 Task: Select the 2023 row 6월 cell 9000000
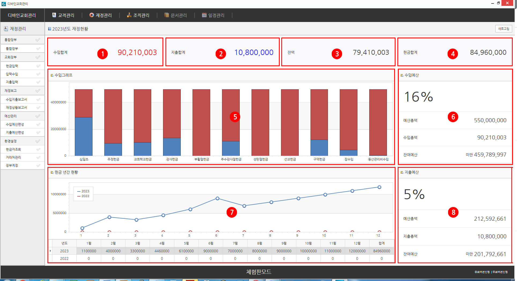[x=211, y=251]
